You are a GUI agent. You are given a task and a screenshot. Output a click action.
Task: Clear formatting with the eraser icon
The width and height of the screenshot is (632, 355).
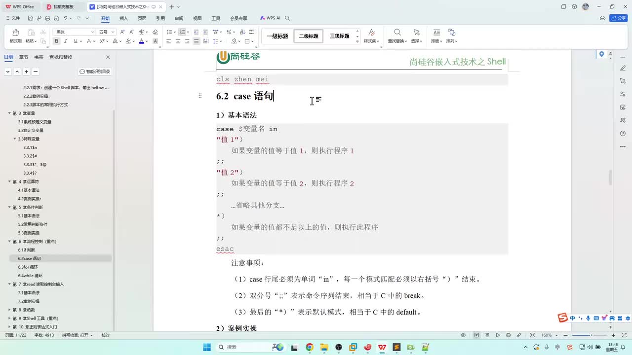click(155, 32)
